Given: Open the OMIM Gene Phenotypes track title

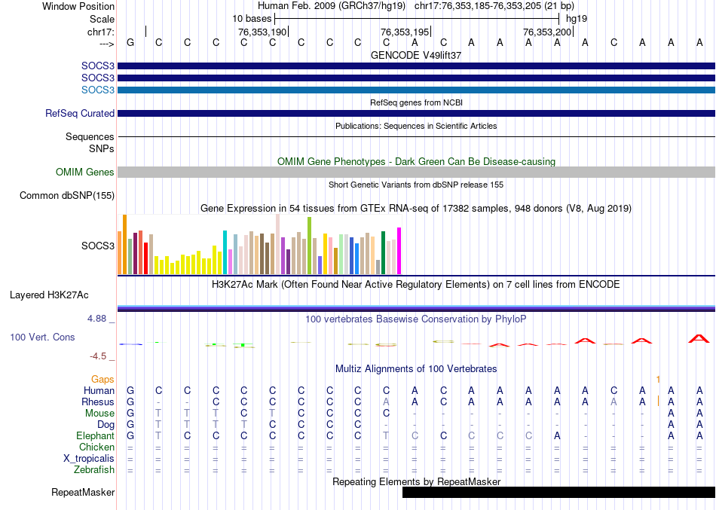Looking at the screenshot, I should (x=416, y=162).
